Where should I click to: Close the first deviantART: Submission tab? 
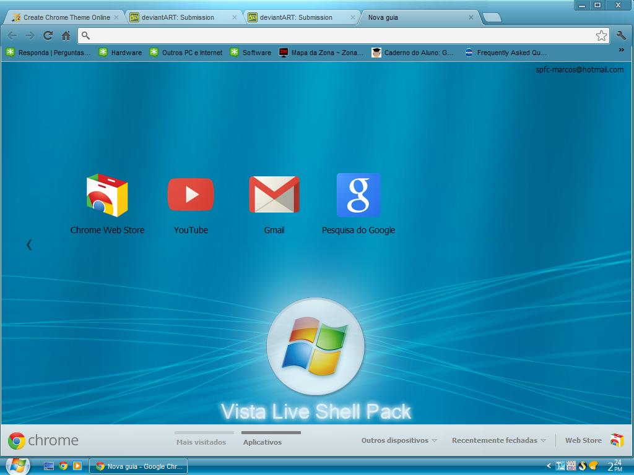pyautogui.click(x=235, y=17)
